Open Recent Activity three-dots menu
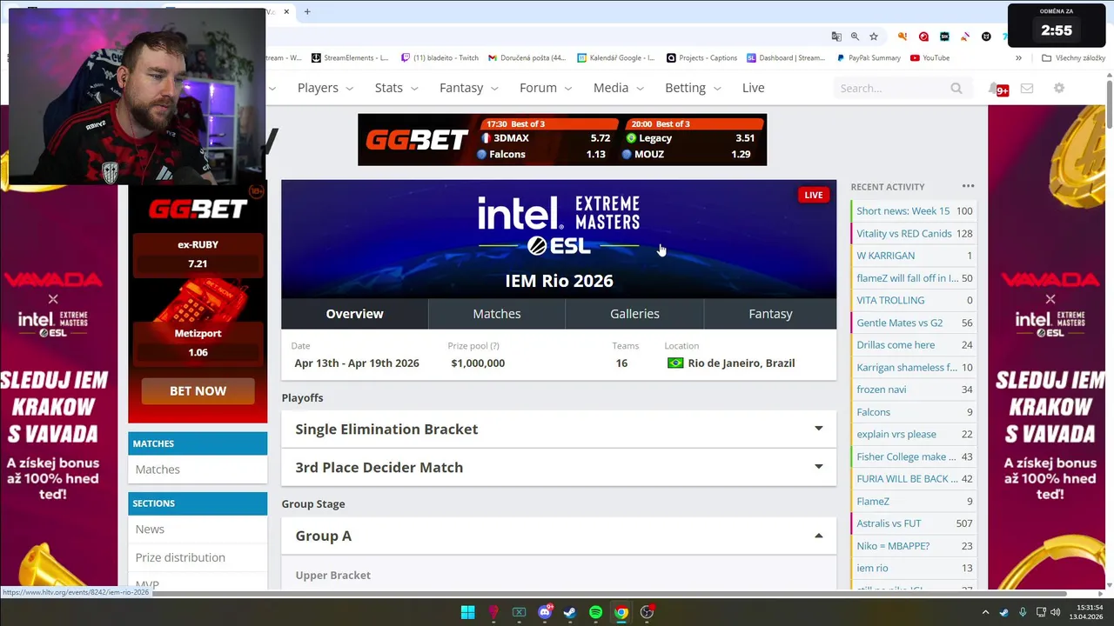Viewport: 1114px width, 626px height. click(x=968, y=186)
